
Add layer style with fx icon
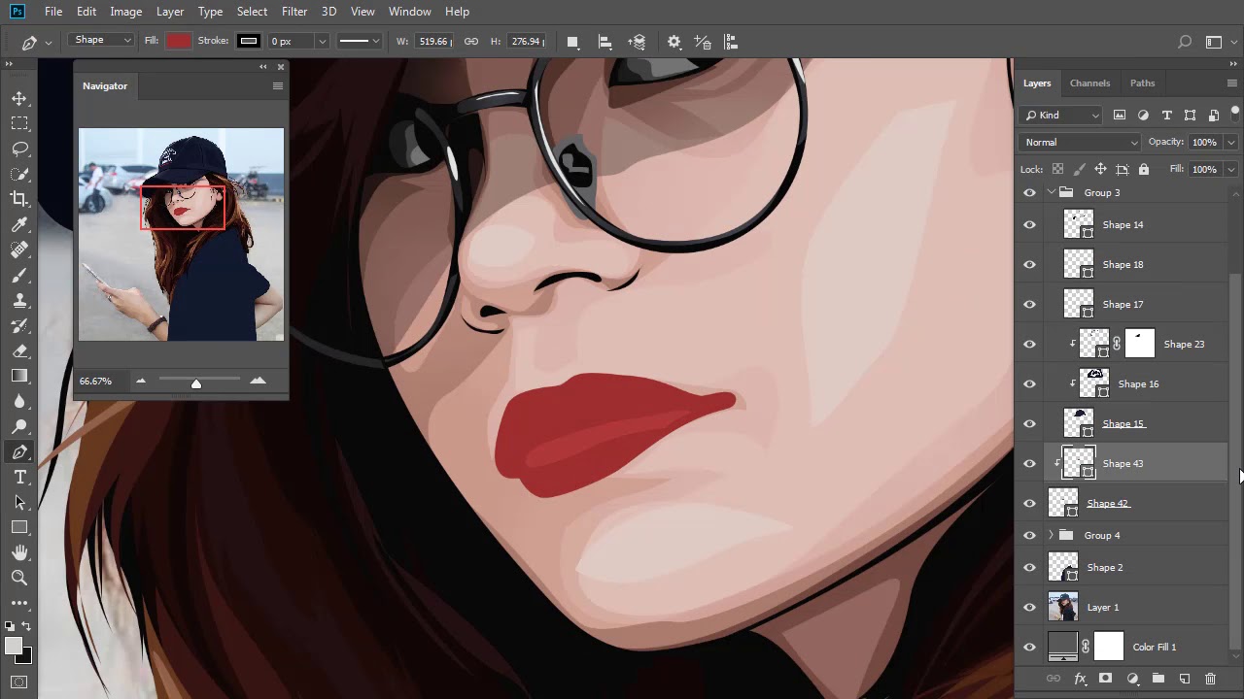click(1079, 679)
